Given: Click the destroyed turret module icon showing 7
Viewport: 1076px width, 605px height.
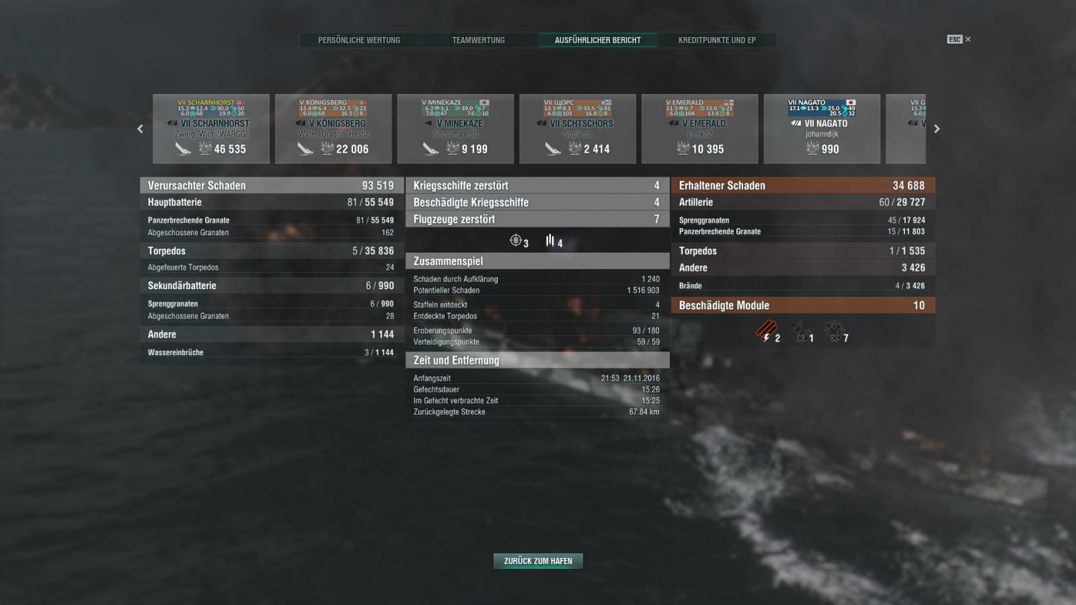Looking at the screenshot, I should [834, 331].
